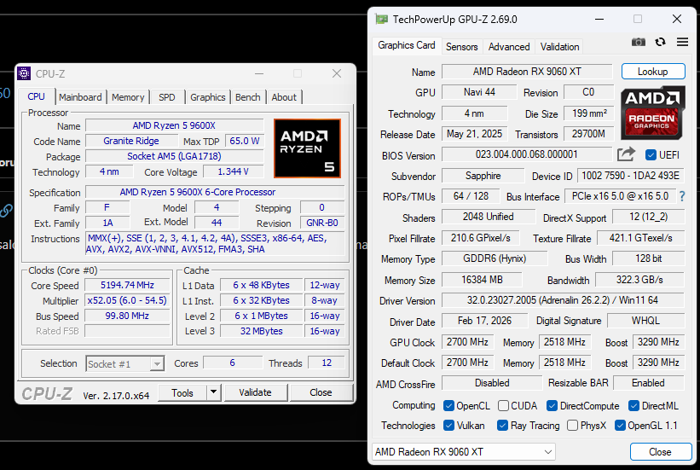The height and width of the screenshot is (470, 700).
Task: Click the Lookup button in GPU-Z
Action: pos(652,72)
